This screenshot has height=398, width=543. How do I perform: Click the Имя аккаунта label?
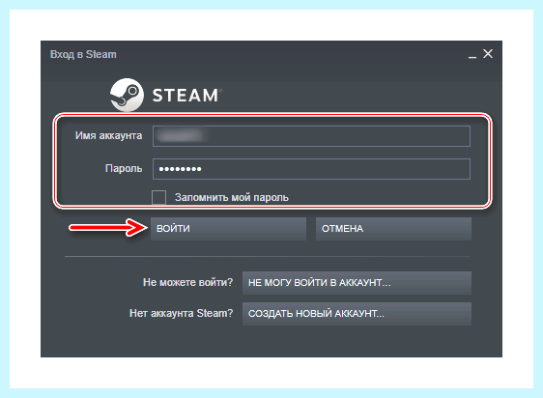[109, 135]
